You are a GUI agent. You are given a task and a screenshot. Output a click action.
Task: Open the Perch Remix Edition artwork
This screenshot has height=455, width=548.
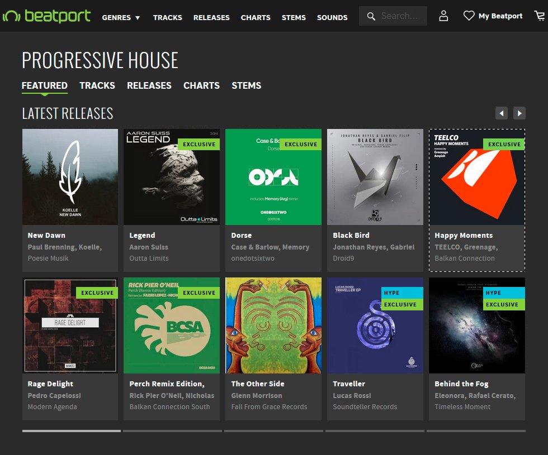172,325
